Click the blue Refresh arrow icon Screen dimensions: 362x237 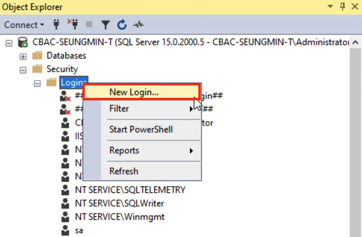122,24
